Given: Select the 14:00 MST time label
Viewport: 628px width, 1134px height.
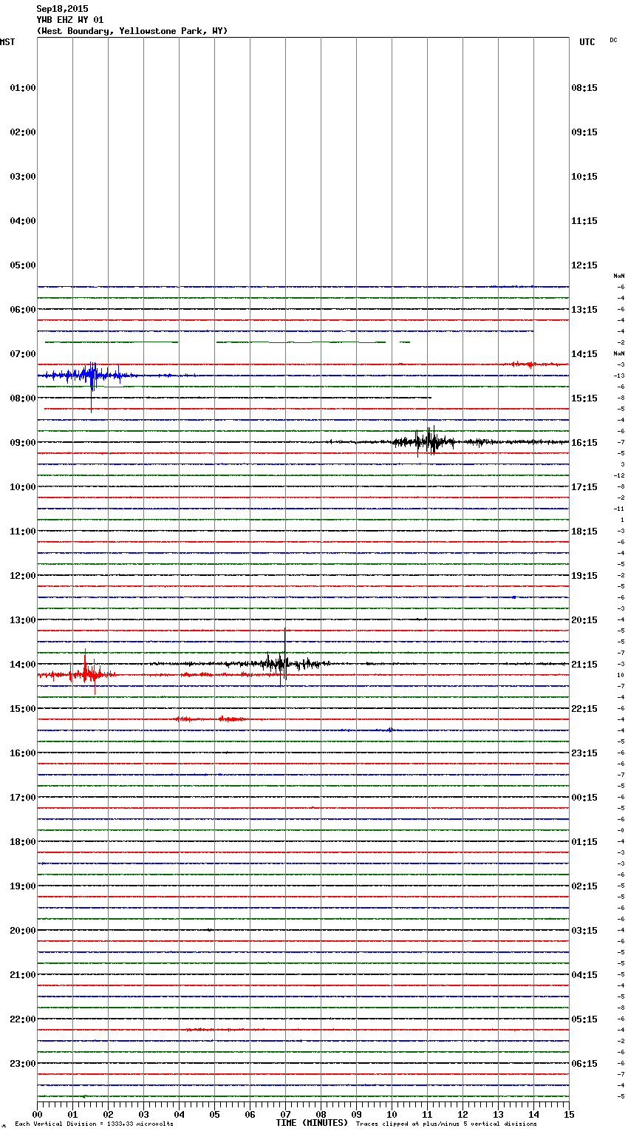Looking at the screenshot, I should click(23, 665).
